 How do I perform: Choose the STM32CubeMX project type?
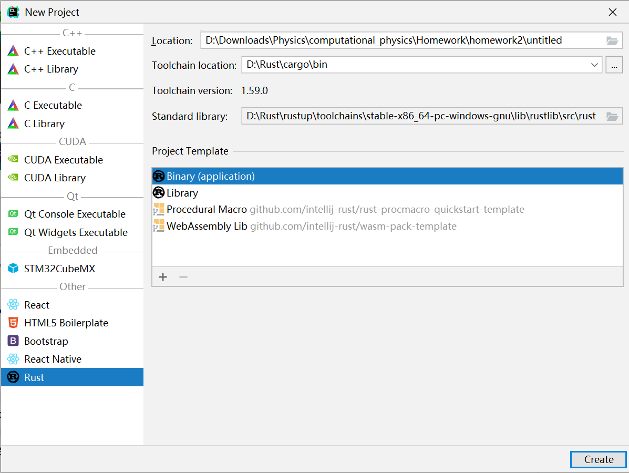point(72,269)
